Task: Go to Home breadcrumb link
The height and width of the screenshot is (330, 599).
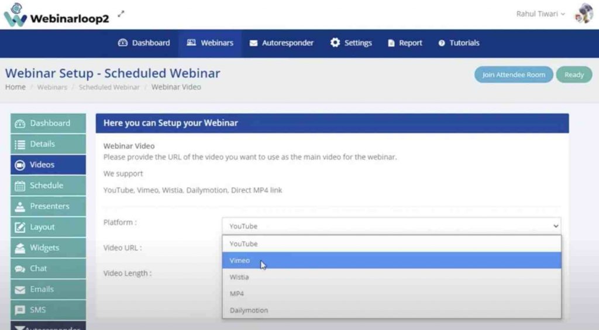Action: tap(15, 87)
